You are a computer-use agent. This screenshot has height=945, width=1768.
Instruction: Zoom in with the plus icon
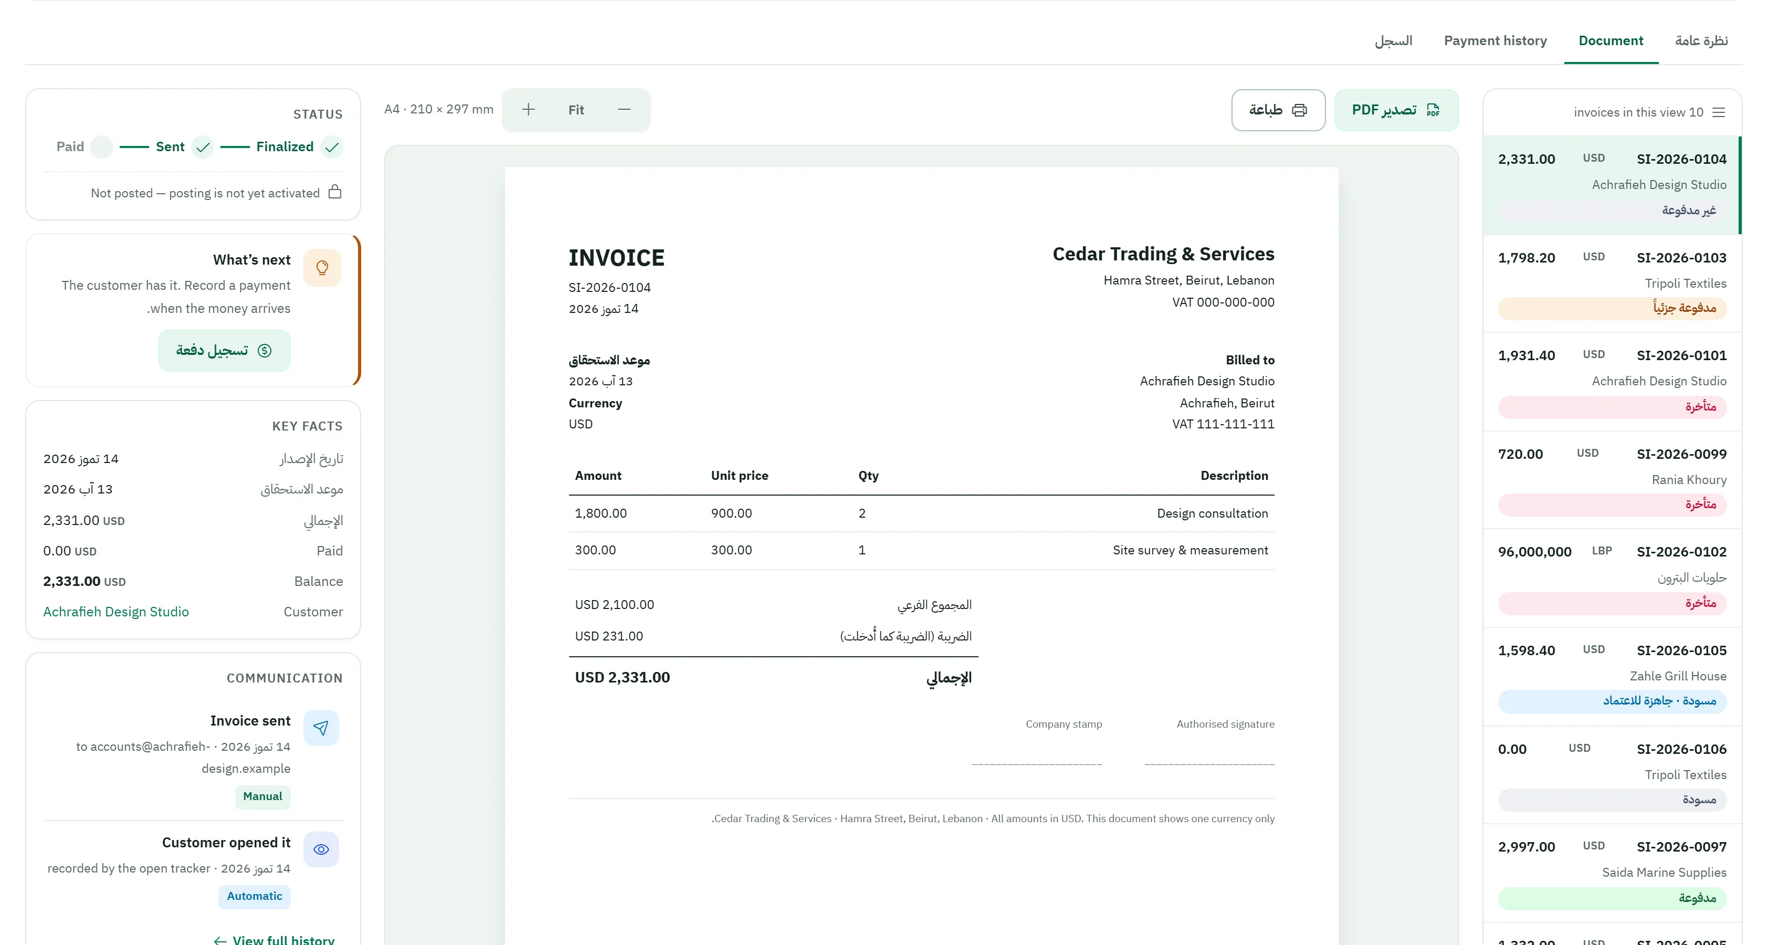pos(528,110)
